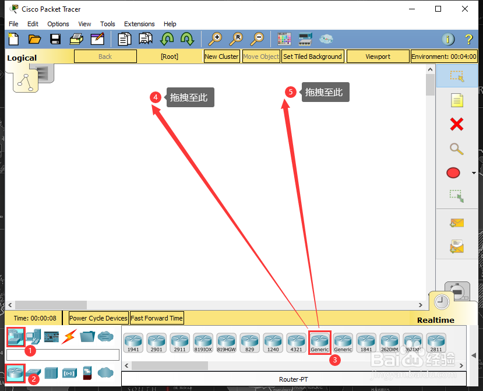Activate the Select tool
Screen dimensions: 483x391
457,76
